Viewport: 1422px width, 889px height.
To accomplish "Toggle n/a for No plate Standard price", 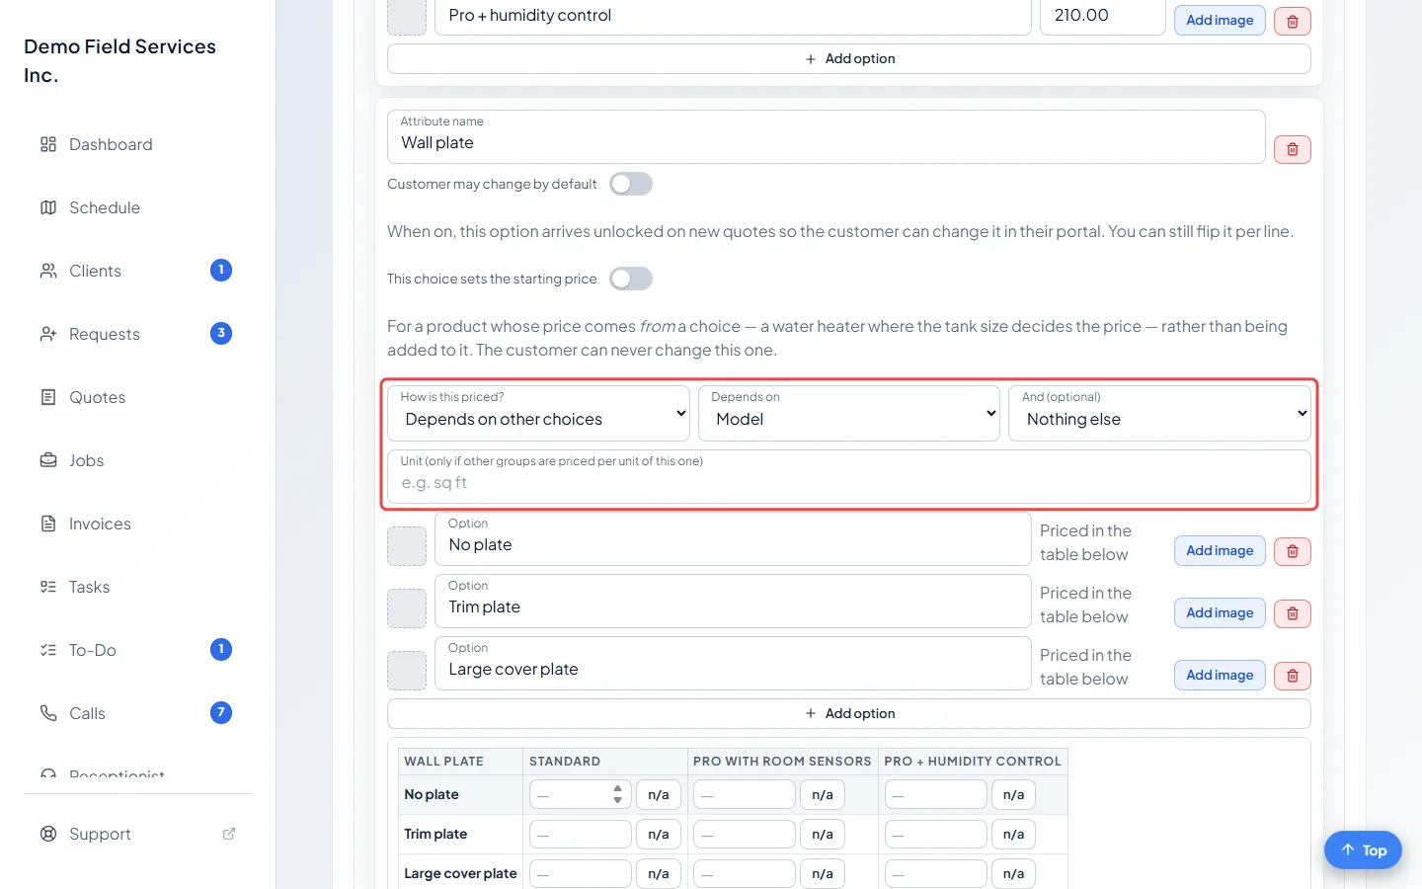I will pos(659,794).
